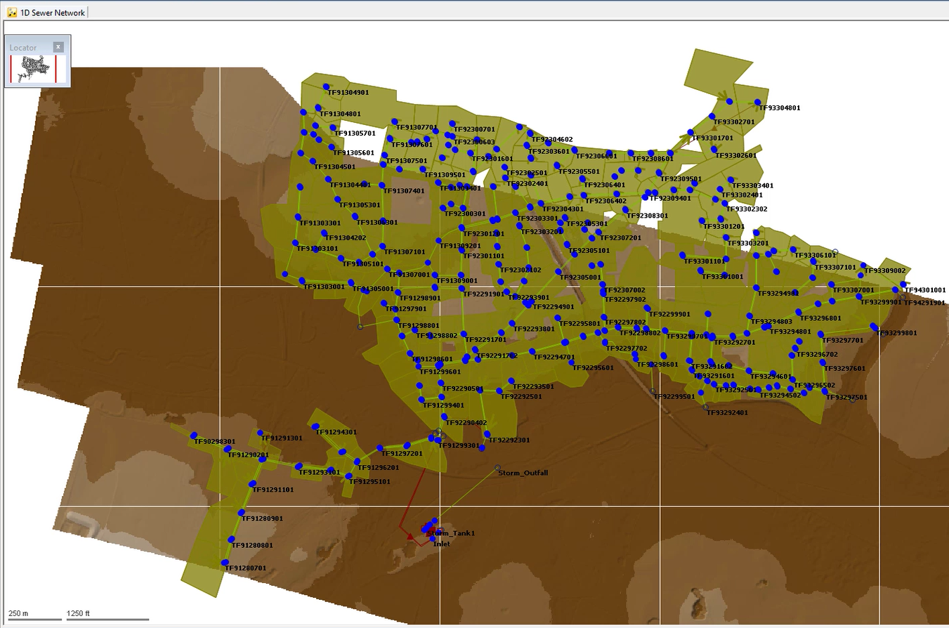
Task: Click node label TF93304801
Action: (780, 107)
